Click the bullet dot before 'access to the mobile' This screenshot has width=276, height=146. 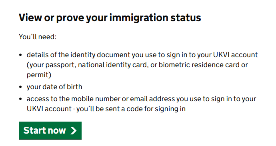click(x=20, y=99)
